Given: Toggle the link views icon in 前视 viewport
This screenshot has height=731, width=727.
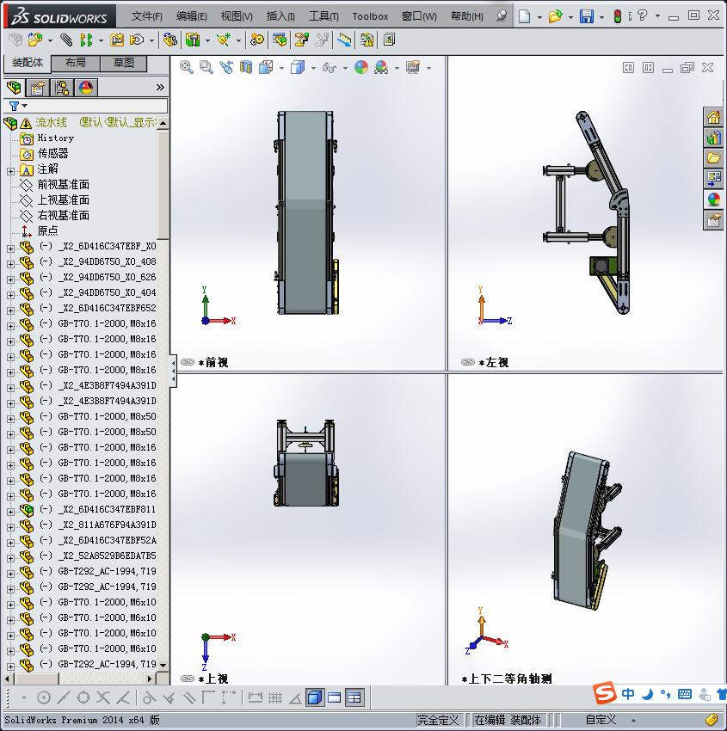Looking at the screenshot, I should click(187, 362).
